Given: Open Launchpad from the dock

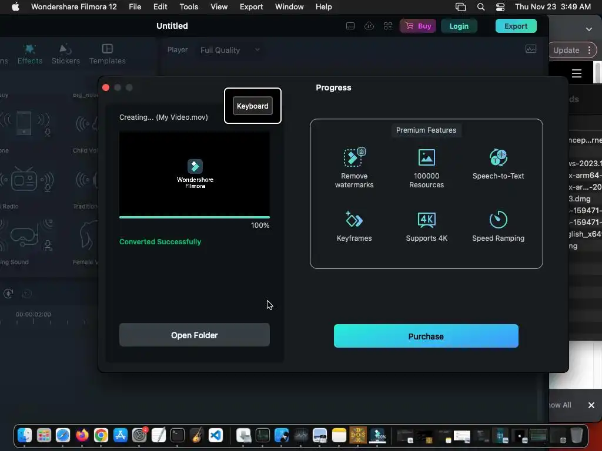Looking at the screenshot, I should point(44,435).
